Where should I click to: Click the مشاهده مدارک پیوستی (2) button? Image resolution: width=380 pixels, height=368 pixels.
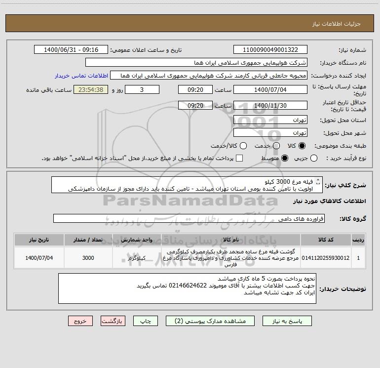point(210,321)
